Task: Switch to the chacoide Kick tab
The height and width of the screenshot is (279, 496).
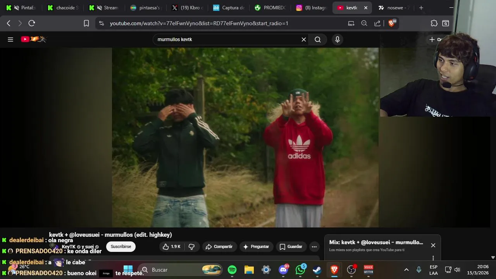Action: tap(63, 8)
